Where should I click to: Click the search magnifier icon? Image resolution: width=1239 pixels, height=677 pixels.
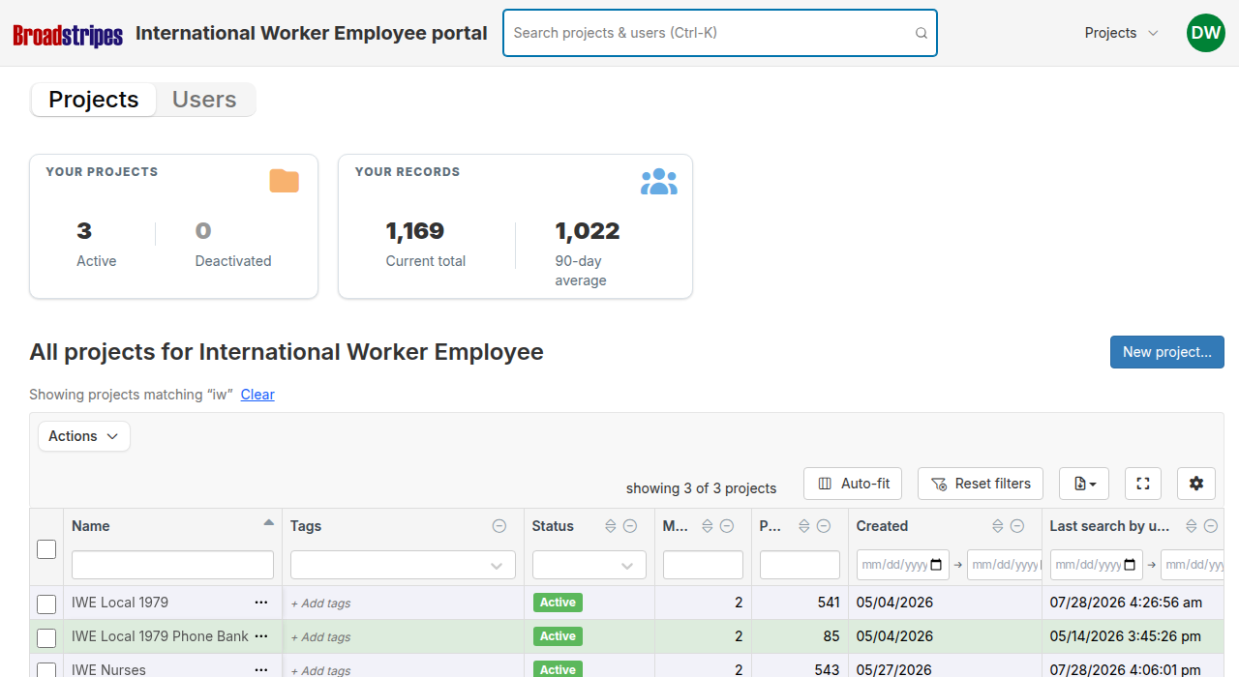point(922,33)
